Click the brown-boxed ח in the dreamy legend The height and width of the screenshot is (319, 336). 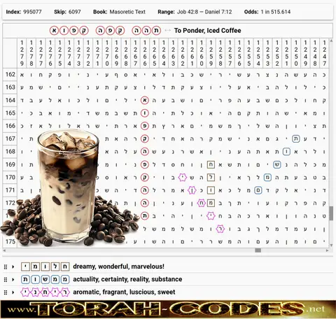(x=65, y=267)
